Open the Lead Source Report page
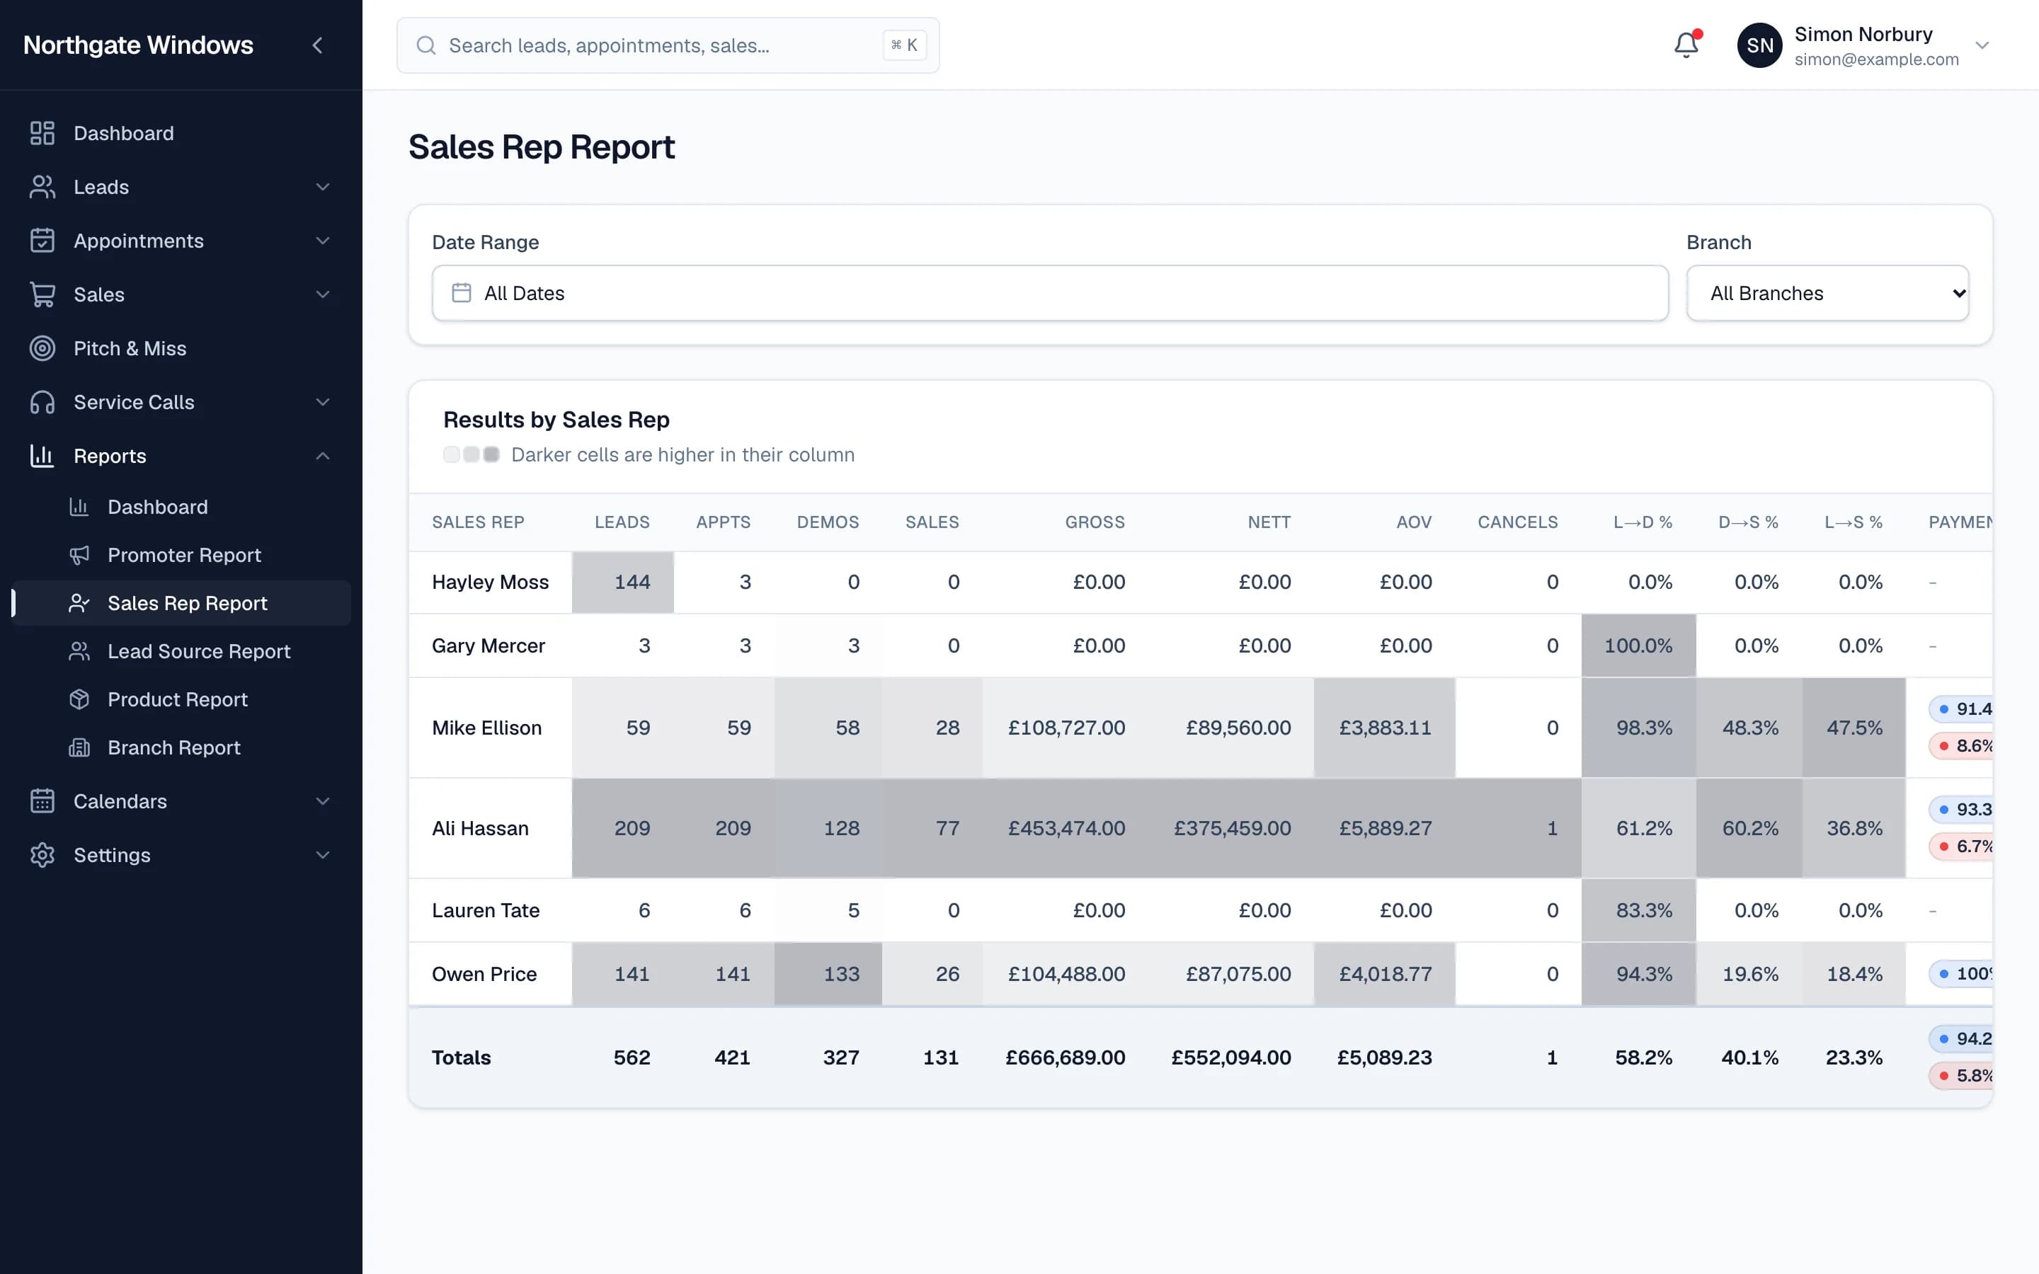This screenshot has height=1274, width=2039. (x=181, y=651)
